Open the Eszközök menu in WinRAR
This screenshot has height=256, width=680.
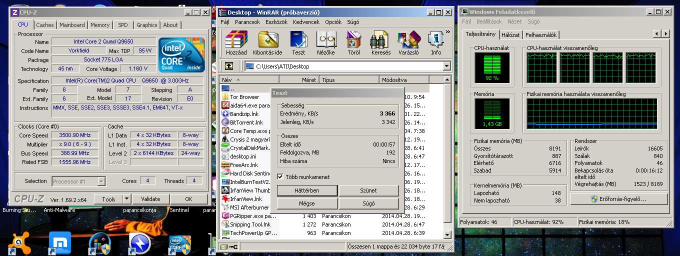coord(276,22)
